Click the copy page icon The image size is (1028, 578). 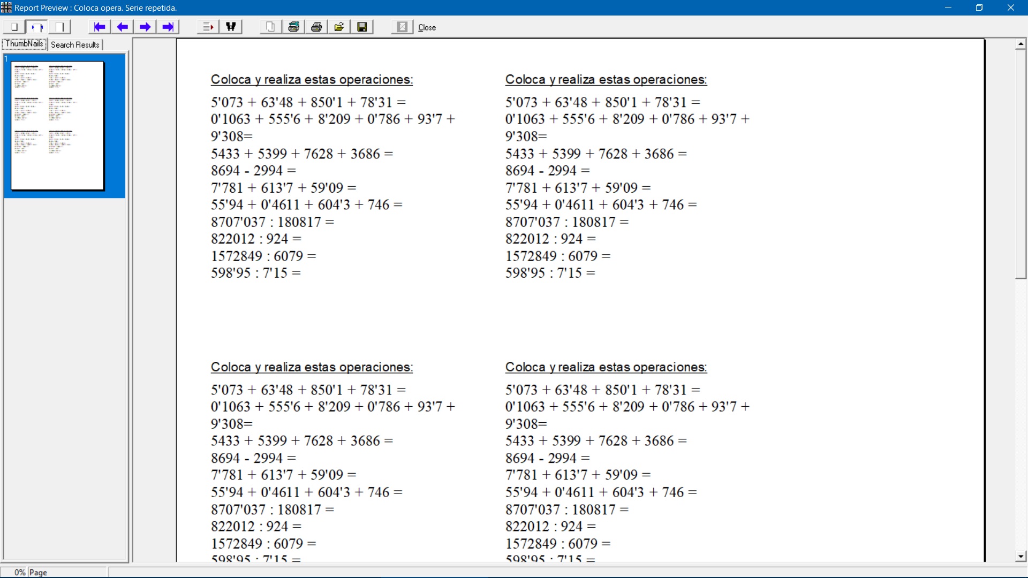point(271,27)
